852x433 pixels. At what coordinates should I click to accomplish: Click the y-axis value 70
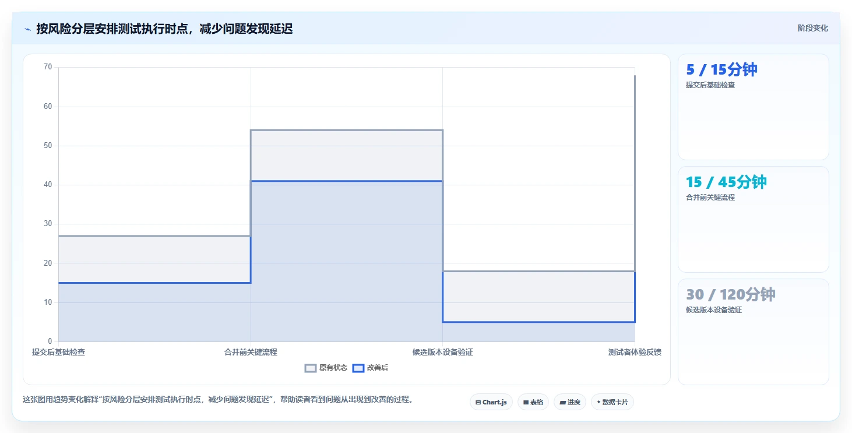click(48, 67)
